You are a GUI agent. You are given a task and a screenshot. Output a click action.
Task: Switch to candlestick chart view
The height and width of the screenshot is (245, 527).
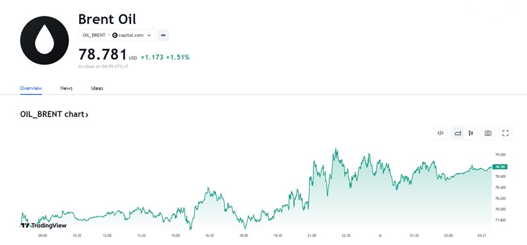point(470,133)
